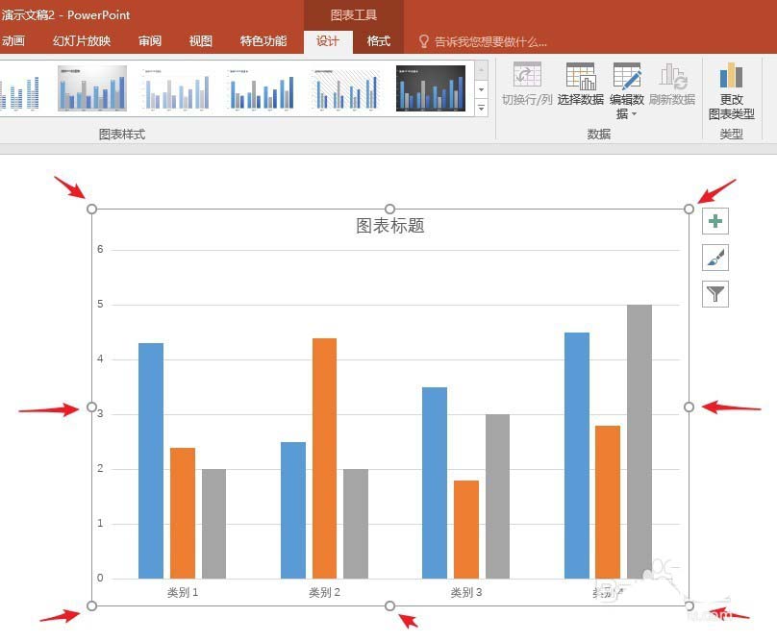Open Select Data dialog
The width and height of the screenshot is (777, 642).
(580, 85)
